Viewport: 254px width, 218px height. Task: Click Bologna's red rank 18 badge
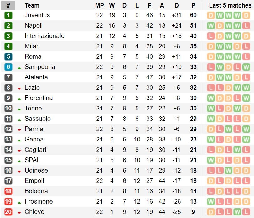point(8,191)
